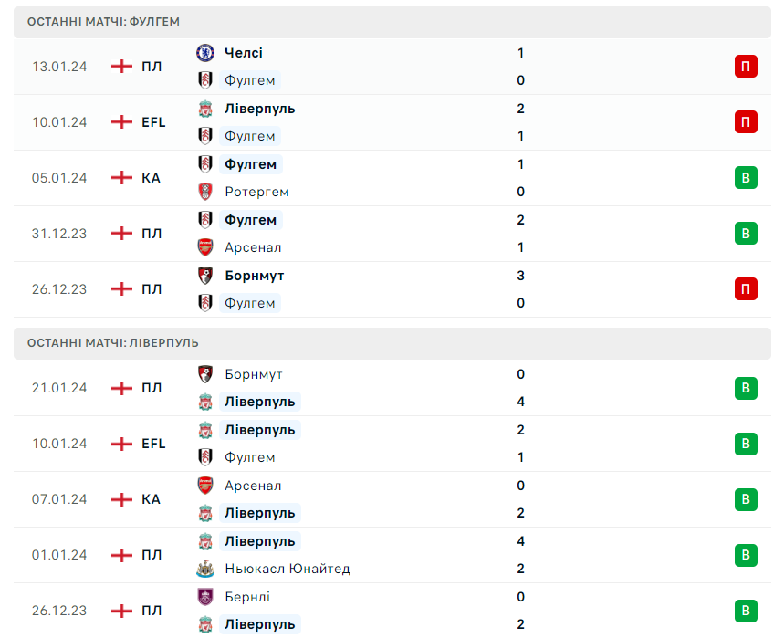Select the Ротергем team name
Viewport: 784px width, 638px height.
point(256,192)
